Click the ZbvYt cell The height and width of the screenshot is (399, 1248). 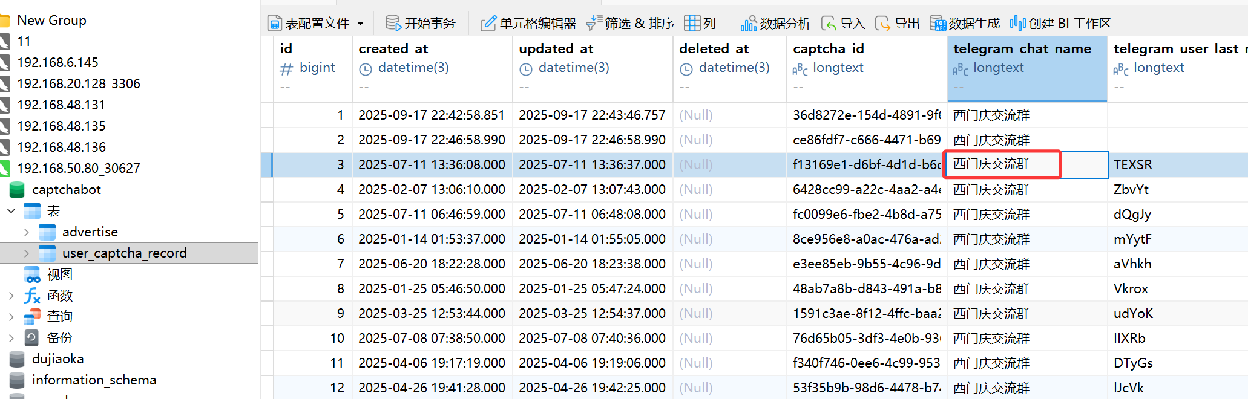pyautogui.click(x=1178, y=190)
